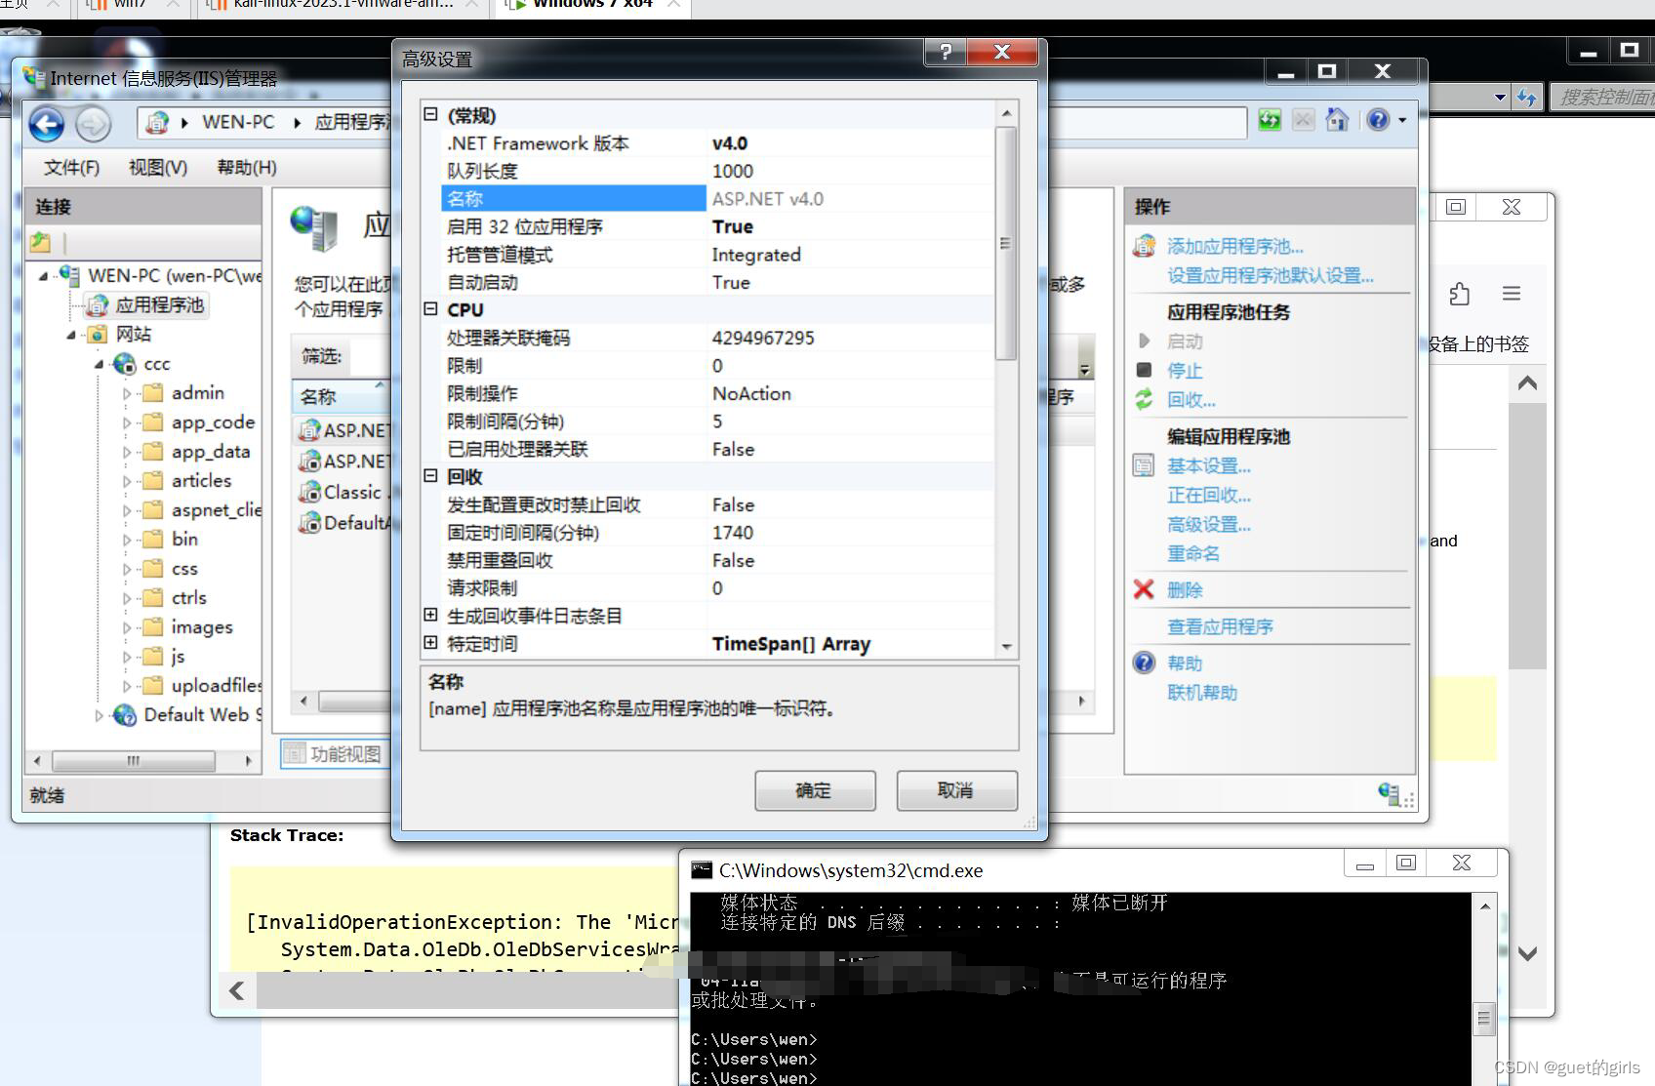The width and height of the screenshot is (1655, 1086).
Task: Select the DefaultAppPool row icon
Action: point(309,523)
